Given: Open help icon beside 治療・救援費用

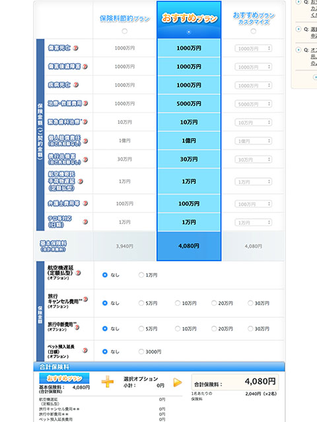Looking at the screenshot, I should (85, 103).
